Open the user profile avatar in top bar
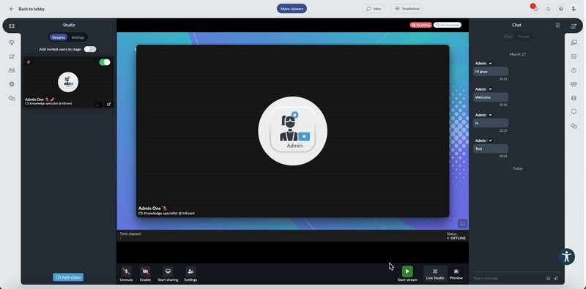This screenshot has height=289, width=586. pyautogui.click(x=574, y=9)
